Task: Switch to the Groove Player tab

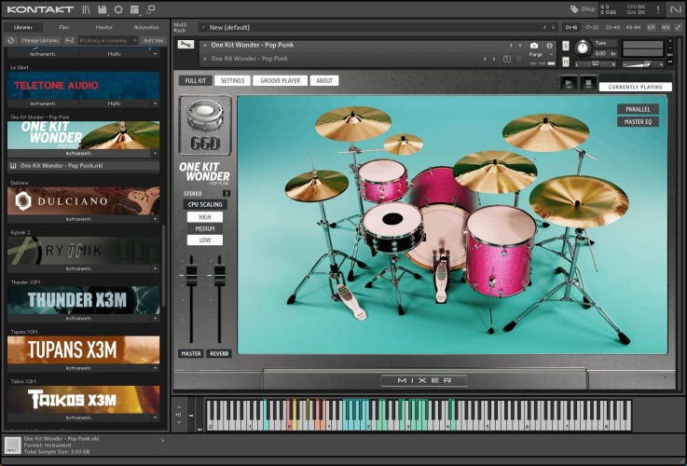Action: click(280, 81)
